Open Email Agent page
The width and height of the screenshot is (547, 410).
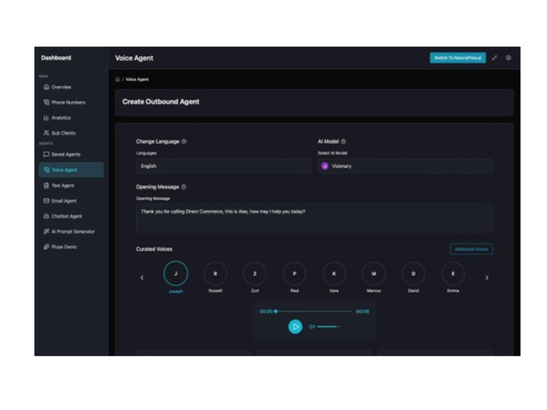click(x=60, y=201)
